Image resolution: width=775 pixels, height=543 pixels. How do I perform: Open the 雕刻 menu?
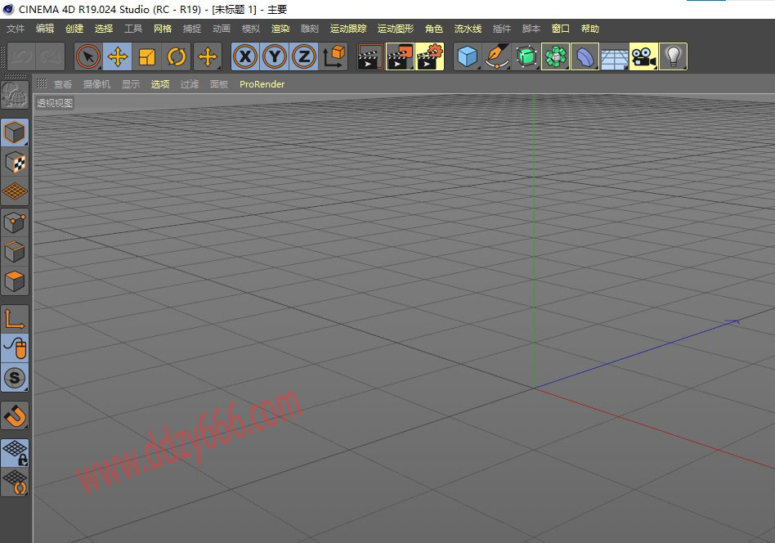[x=309, y=29]
